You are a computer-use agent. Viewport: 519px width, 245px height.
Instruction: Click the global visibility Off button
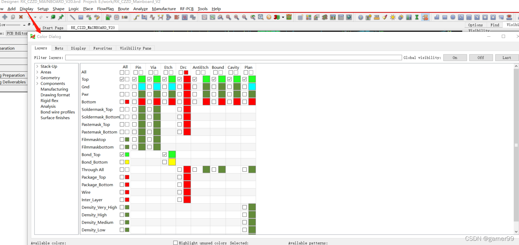pyautogui.click(x=481, y=58)
